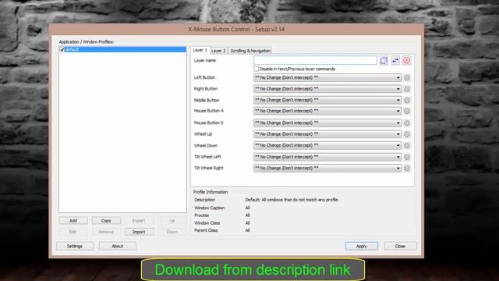This screenshot has width=499, height=281.
Task: Open the Wheel Up gear settings icon
Action: pyautogui.click(x=407, y=134)
